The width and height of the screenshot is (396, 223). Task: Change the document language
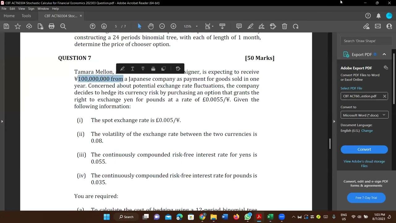(367, 131)
